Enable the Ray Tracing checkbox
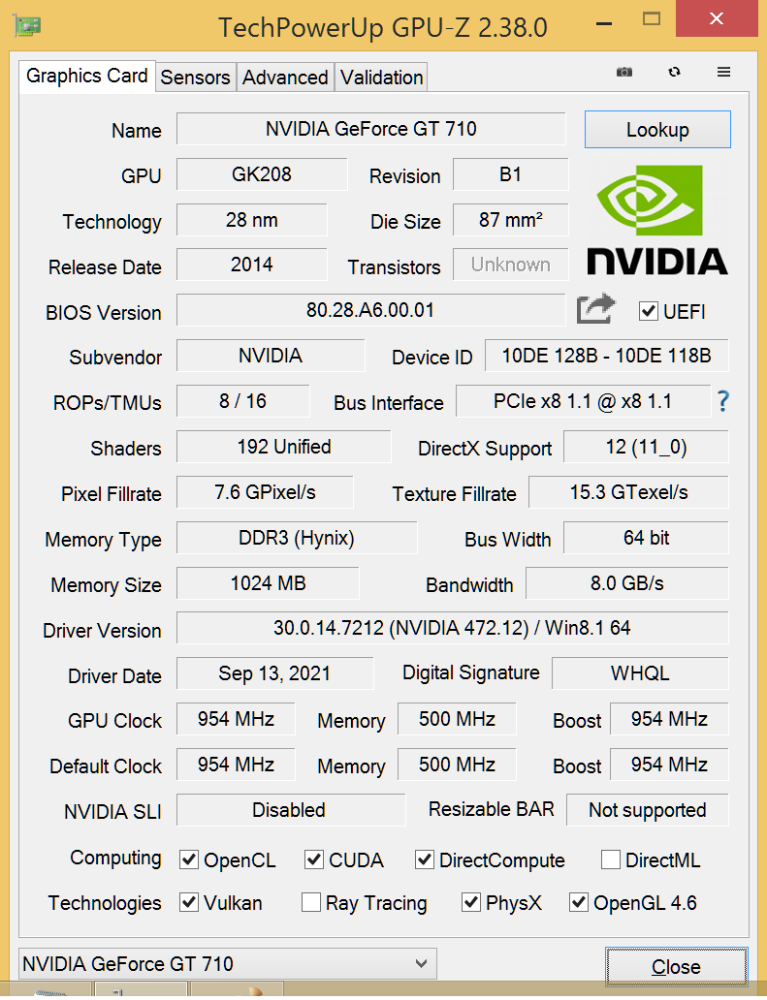767x1000 pixels. [310, 902]
